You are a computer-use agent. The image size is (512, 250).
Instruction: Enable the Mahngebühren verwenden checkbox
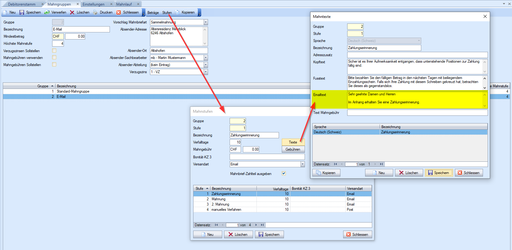[54, 57]
